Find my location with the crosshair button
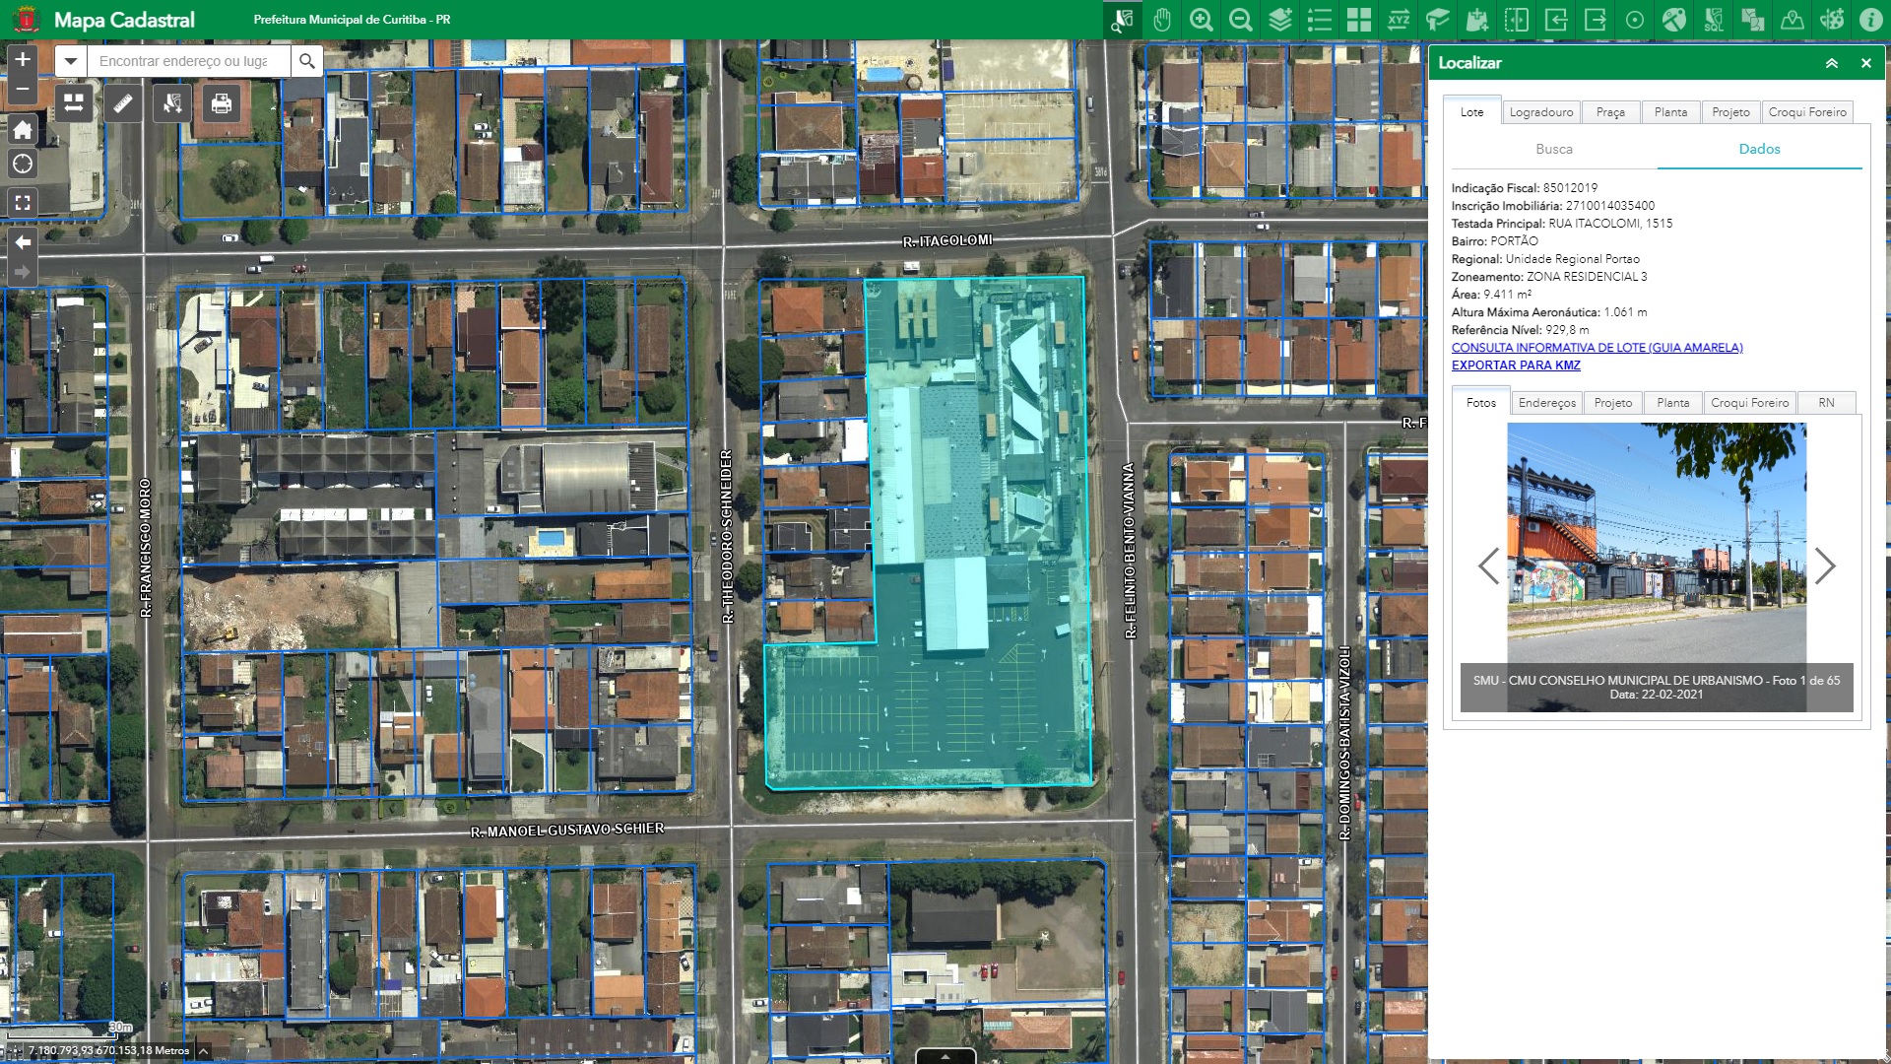1891x1064 pixels. pos(23,164)
